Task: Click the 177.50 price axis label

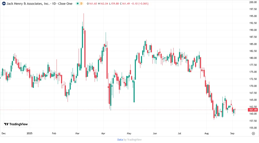Action: coord(253,65)
